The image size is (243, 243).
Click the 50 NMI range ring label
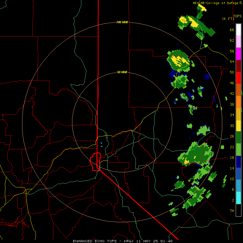[x=122, y=72]
